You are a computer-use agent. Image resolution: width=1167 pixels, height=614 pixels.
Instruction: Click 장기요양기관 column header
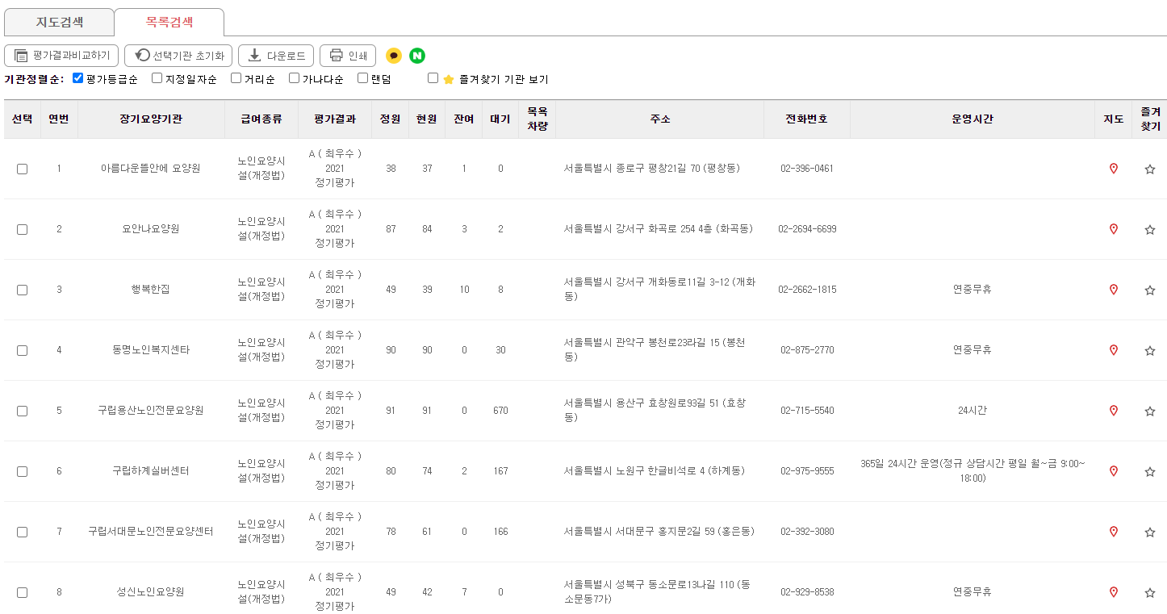point(151,119)
